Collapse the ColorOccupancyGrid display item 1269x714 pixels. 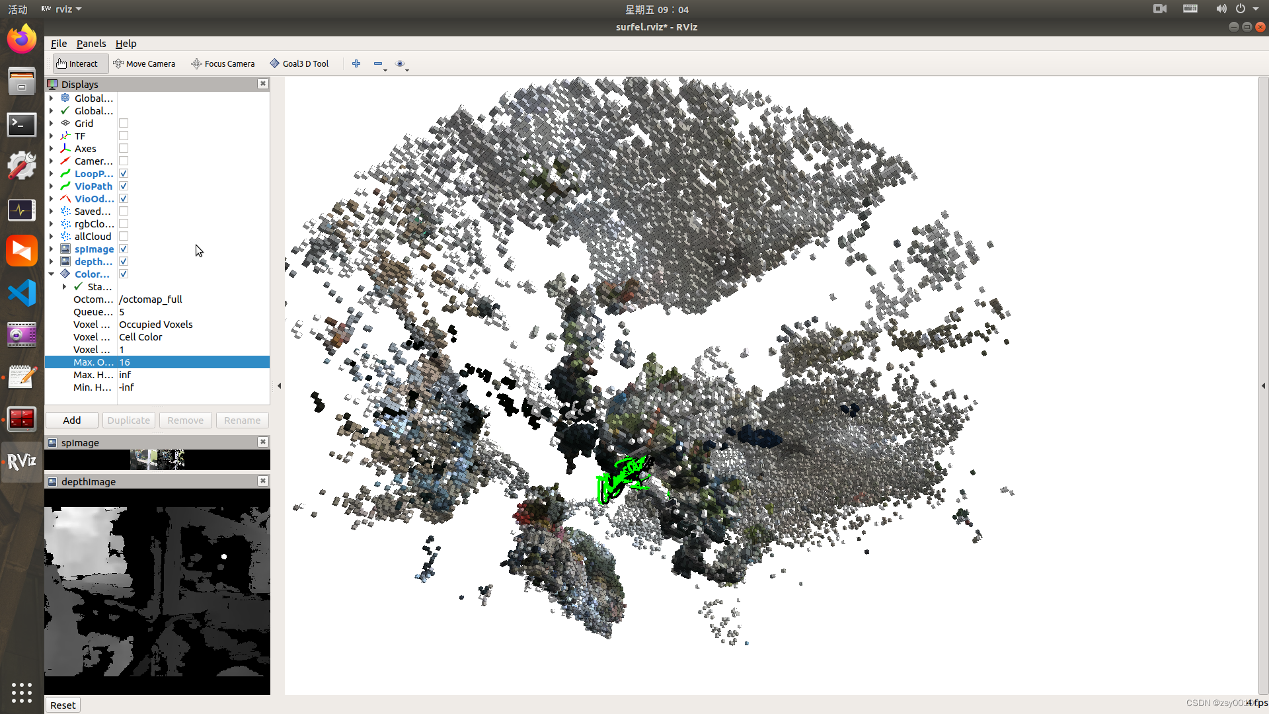[x=51, y=274]
